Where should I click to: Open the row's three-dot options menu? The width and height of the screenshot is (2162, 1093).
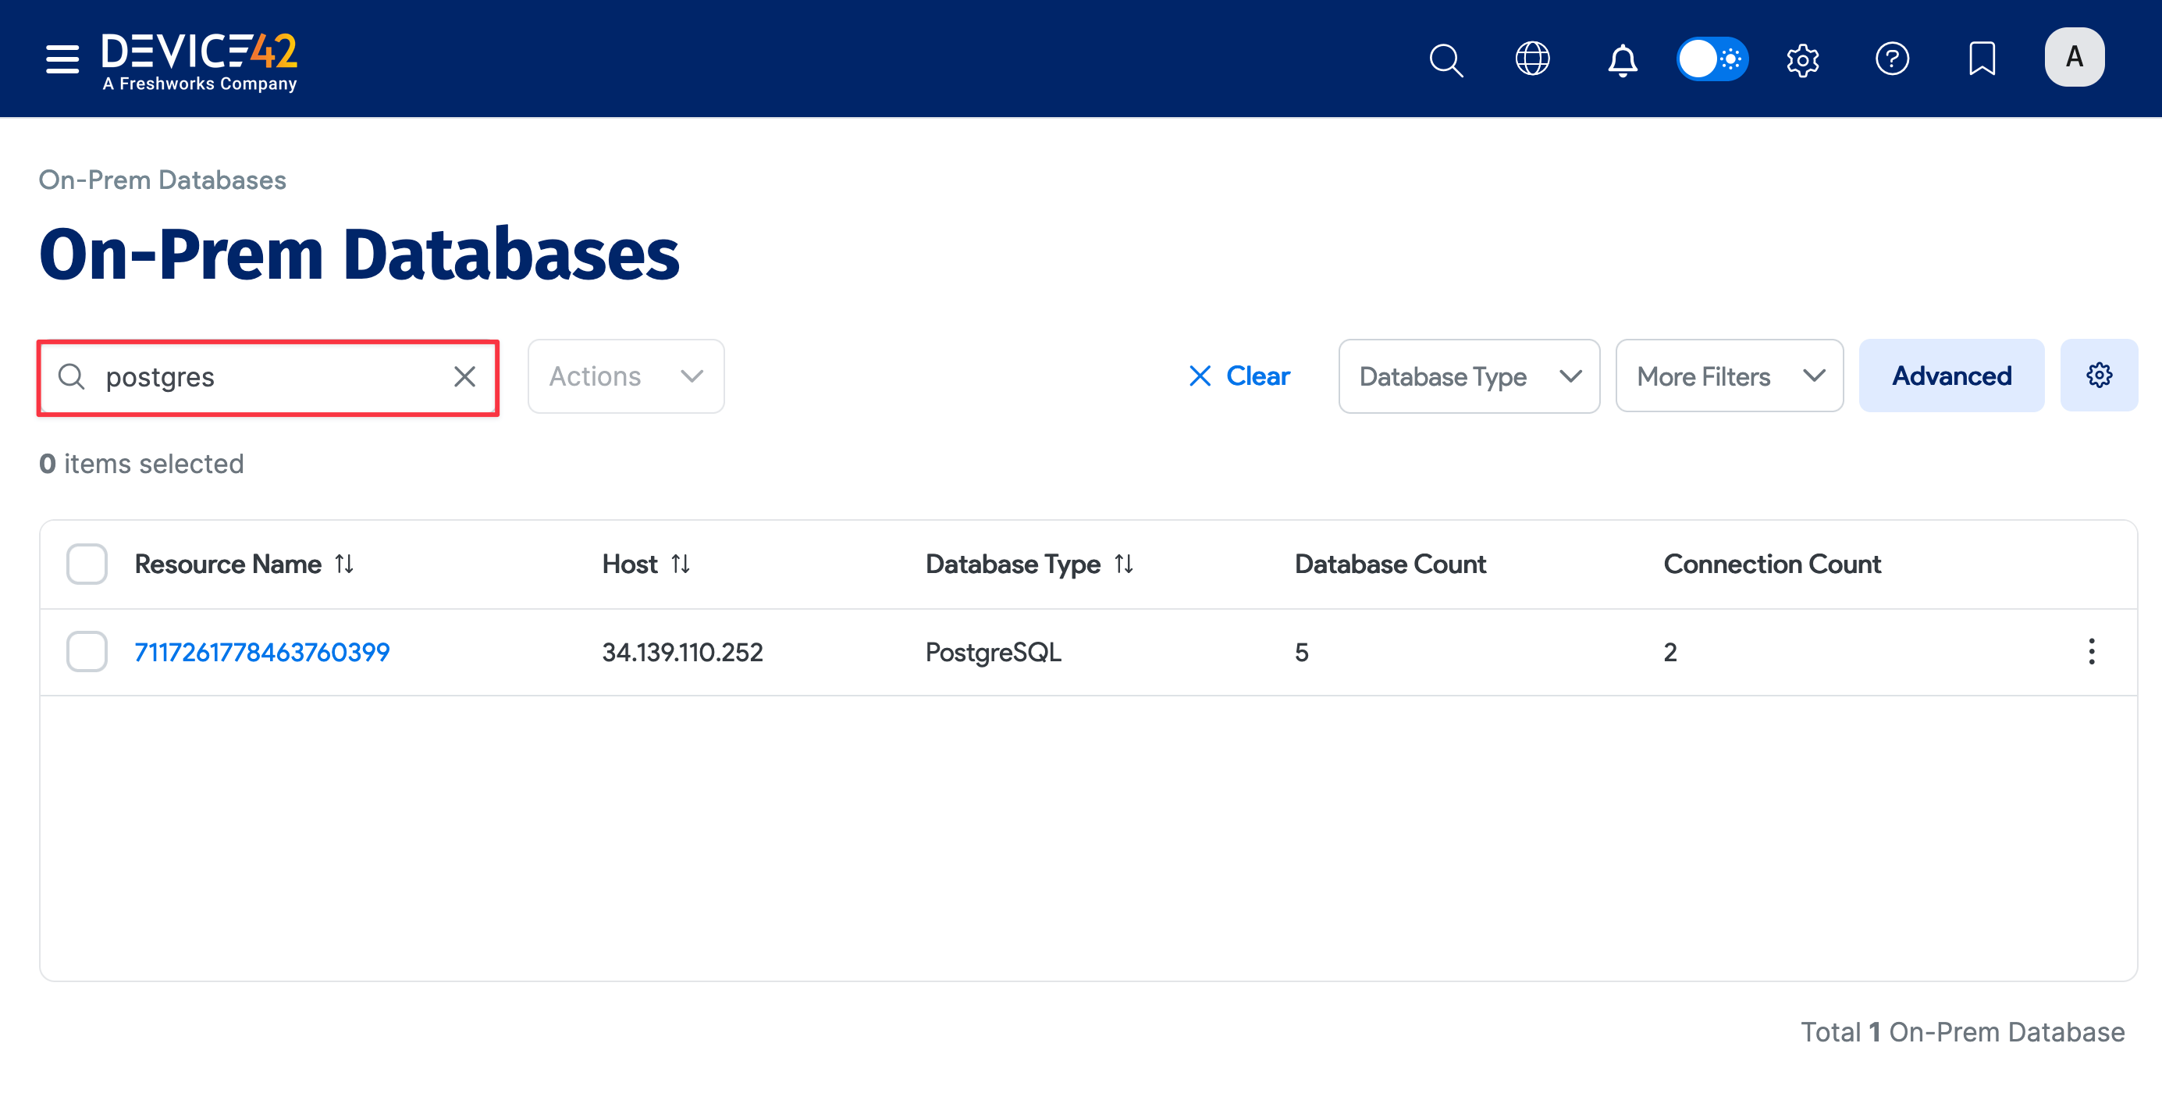(2092, 650)
